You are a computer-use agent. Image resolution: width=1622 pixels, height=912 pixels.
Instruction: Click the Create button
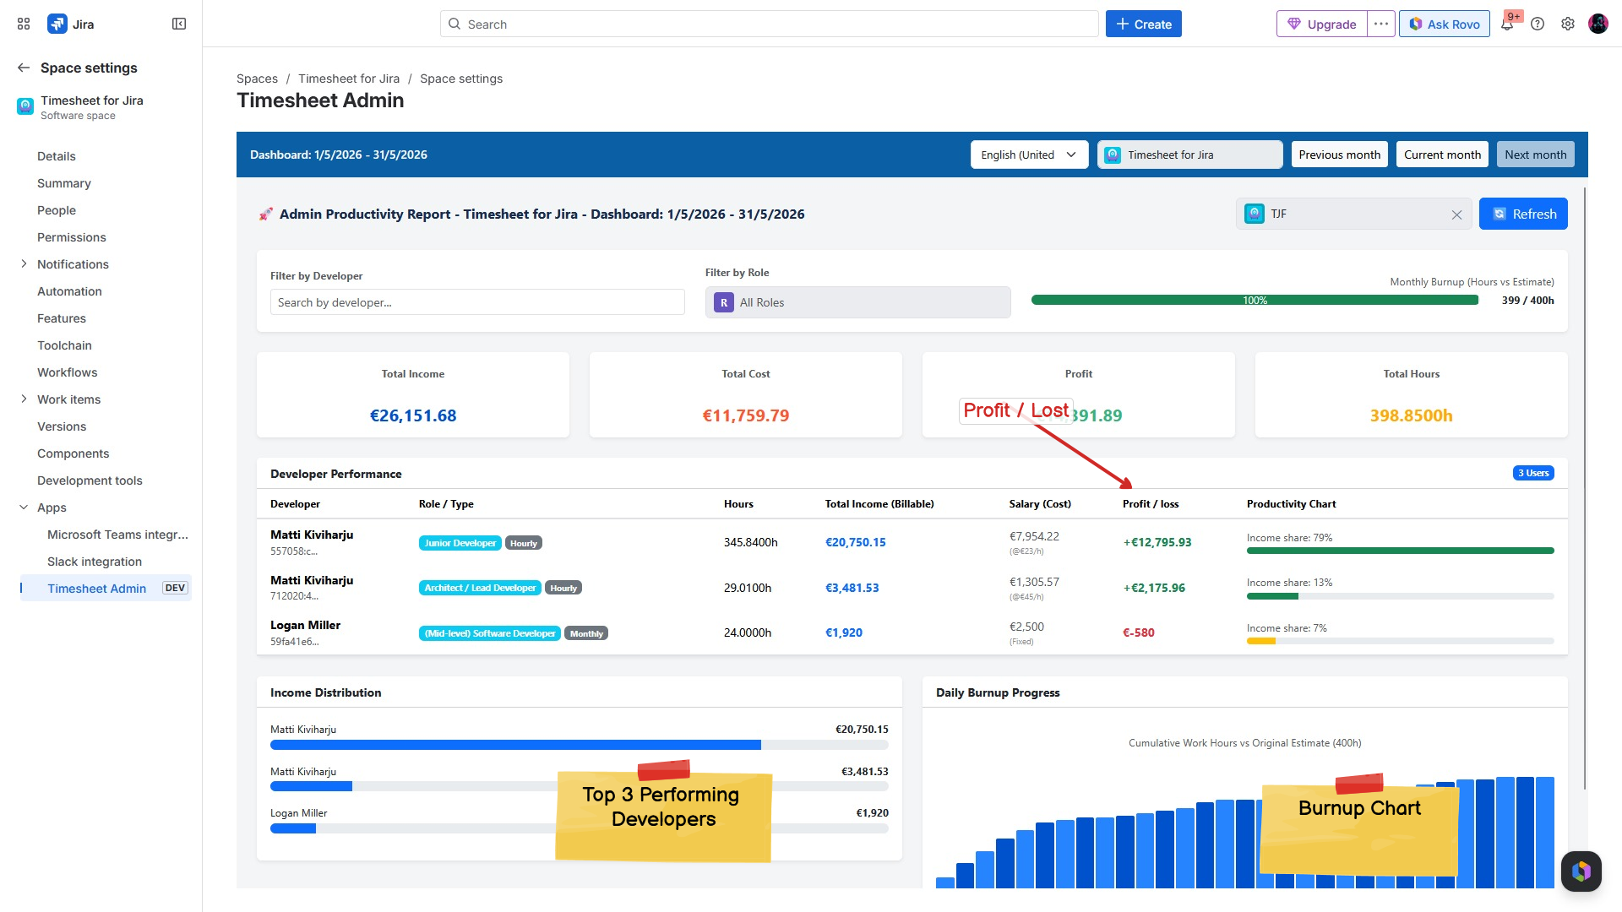tap(1144, 24)
